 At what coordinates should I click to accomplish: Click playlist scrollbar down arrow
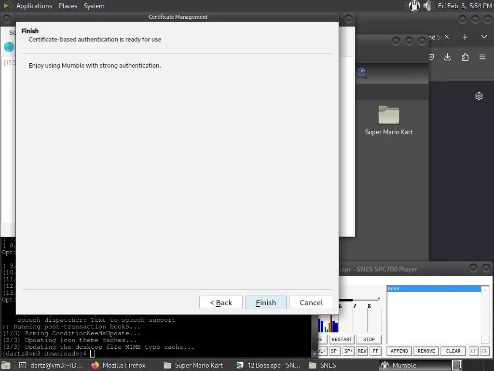485,340
